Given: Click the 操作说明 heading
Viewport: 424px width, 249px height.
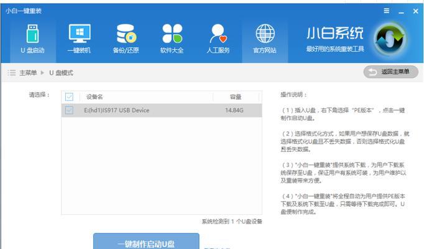Looking at the screenshot, I should (293, 95).
